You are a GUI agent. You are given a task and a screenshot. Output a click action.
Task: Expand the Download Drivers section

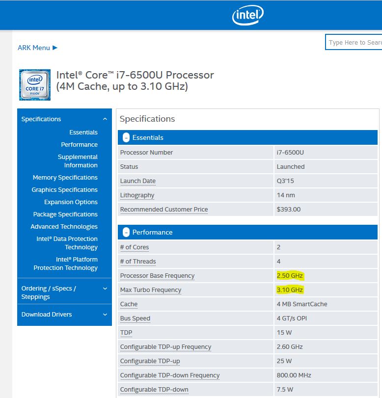[x=105, y=315]
